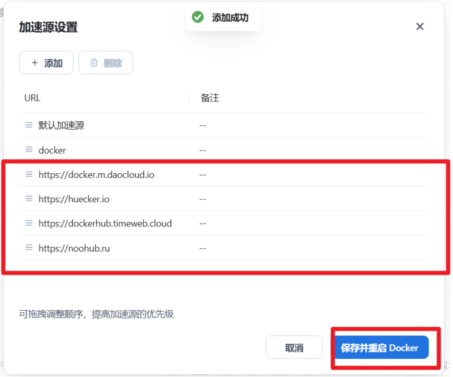Click 保存并重启 Docker button

pyautogui.click(x=379, y=348)
